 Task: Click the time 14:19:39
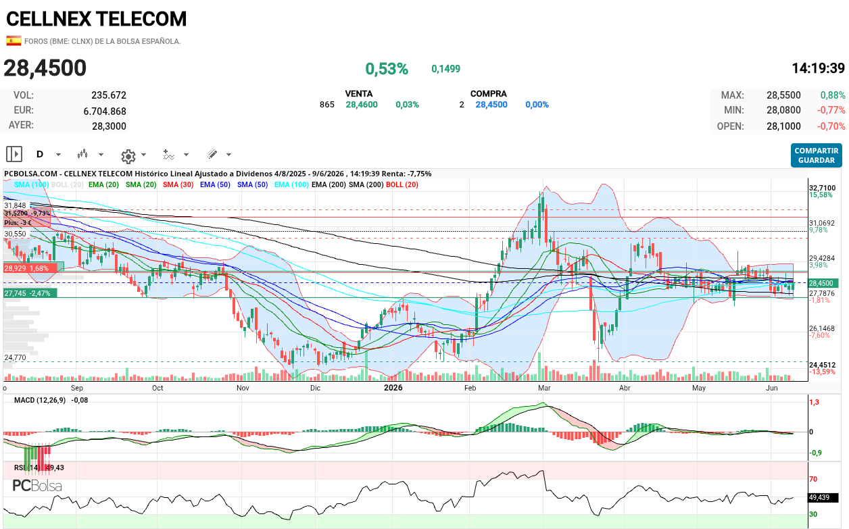point(818,68)
